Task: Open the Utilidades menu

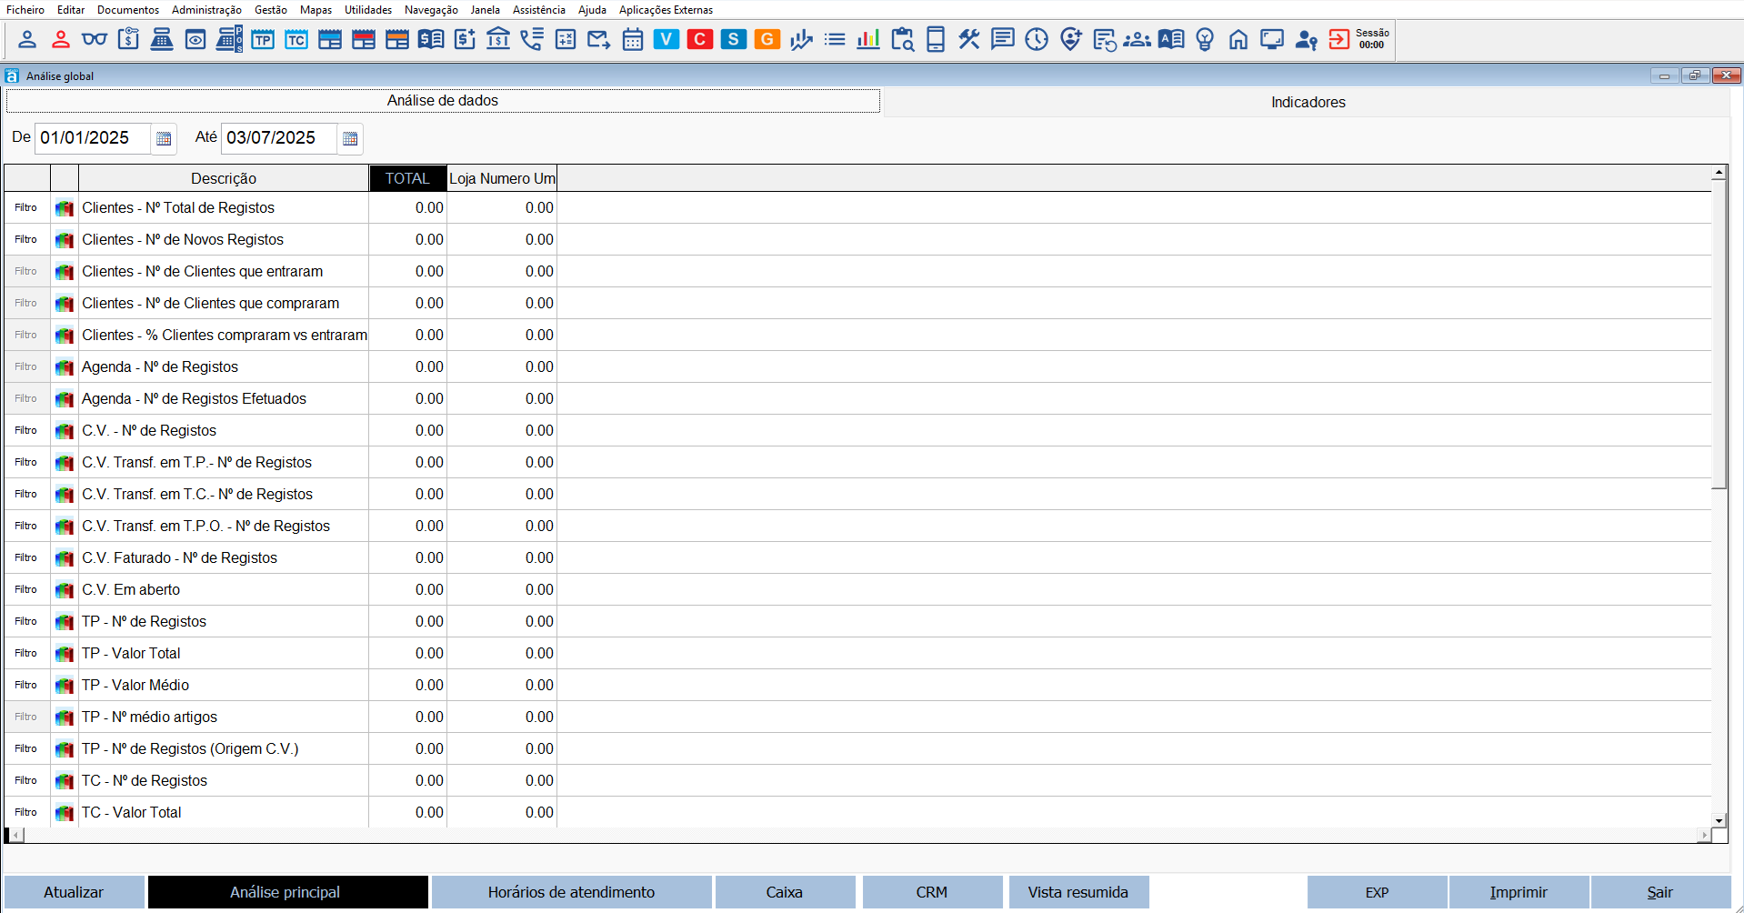Action: coord(367,10)
